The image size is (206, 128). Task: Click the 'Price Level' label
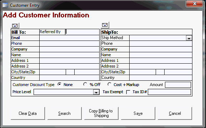point(22,92)
